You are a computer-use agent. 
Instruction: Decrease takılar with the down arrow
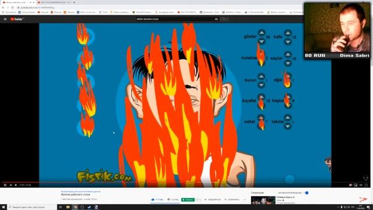point(287,126)
